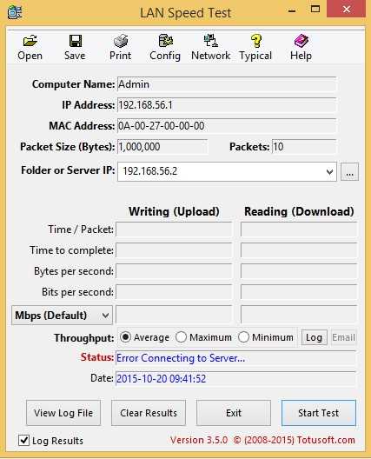This screenshot has height=459, width=371.
Task: Open the Mbps (Default) units dropdown
Action: tap(62, 316)
